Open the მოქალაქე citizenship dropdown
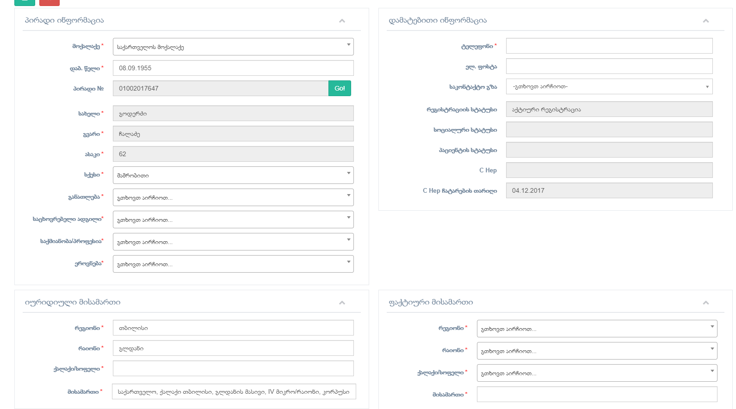Viewport: 736px width, 409px height. pyautogui.click(x=233, y=47)
